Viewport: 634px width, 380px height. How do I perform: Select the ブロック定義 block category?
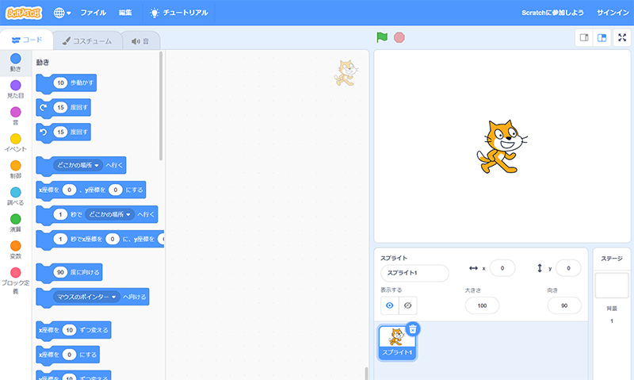(x=15, y=280)
